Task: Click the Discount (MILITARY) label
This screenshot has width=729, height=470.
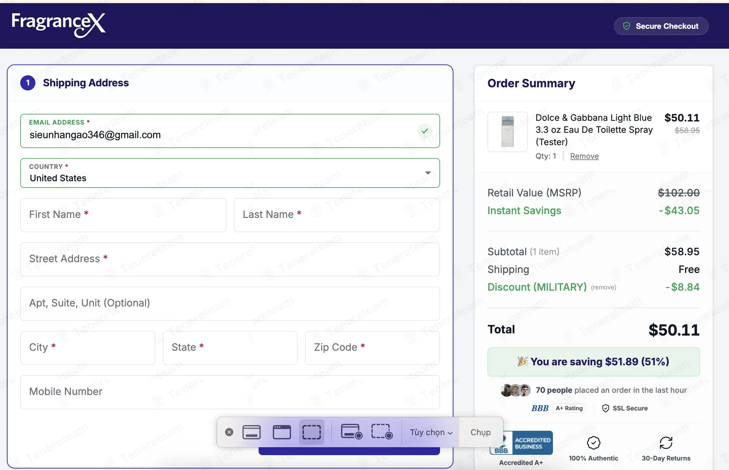Action: click(537, 287)
